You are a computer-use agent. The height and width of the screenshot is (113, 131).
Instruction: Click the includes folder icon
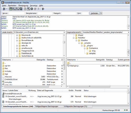click(x=3, y=71)
